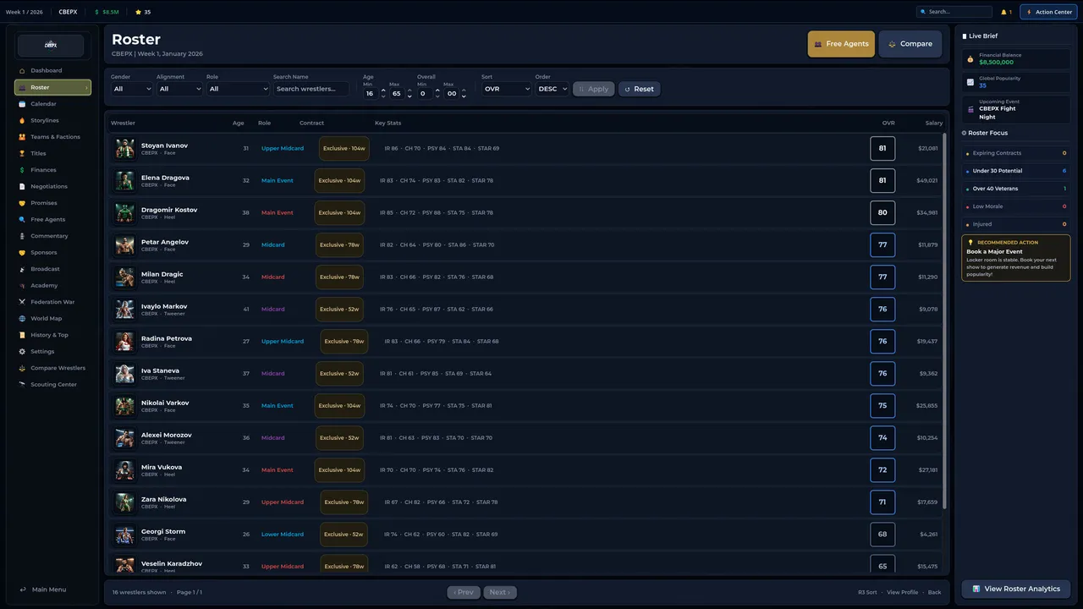Click the Financial Balance money bag icon

click(x=970, y=59)
